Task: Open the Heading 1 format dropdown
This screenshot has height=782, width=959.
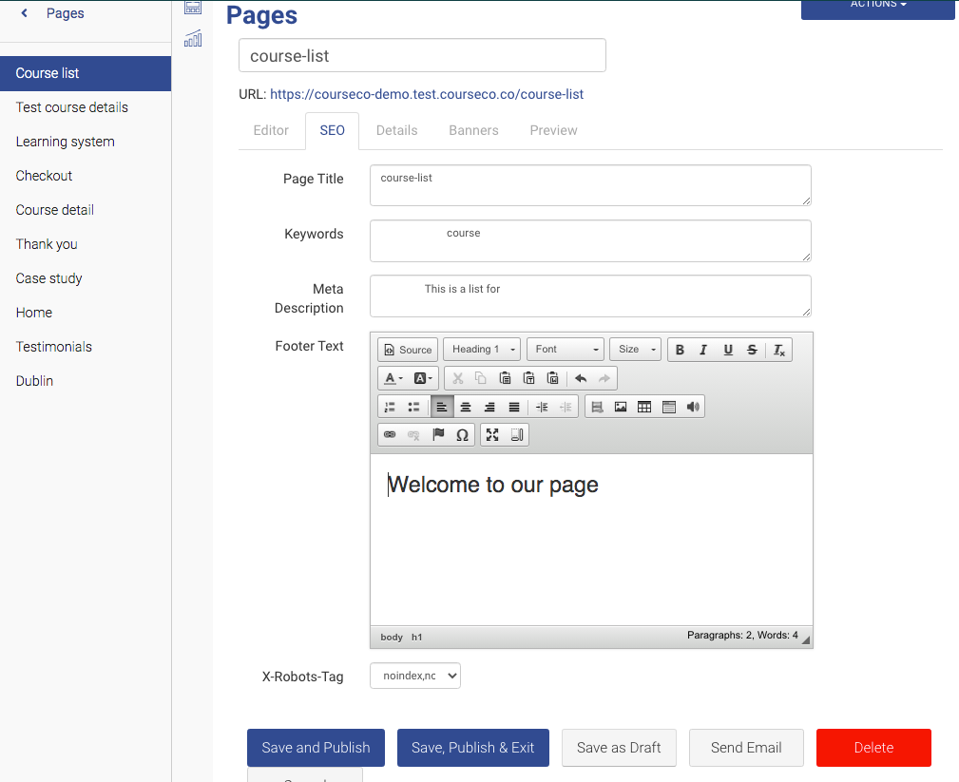Action: tap(481, 350)
